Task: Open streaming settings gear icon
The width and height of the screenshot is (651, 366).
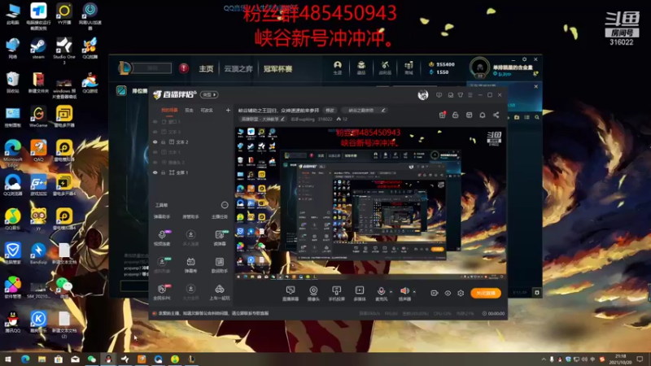Action: pos(461,293)
